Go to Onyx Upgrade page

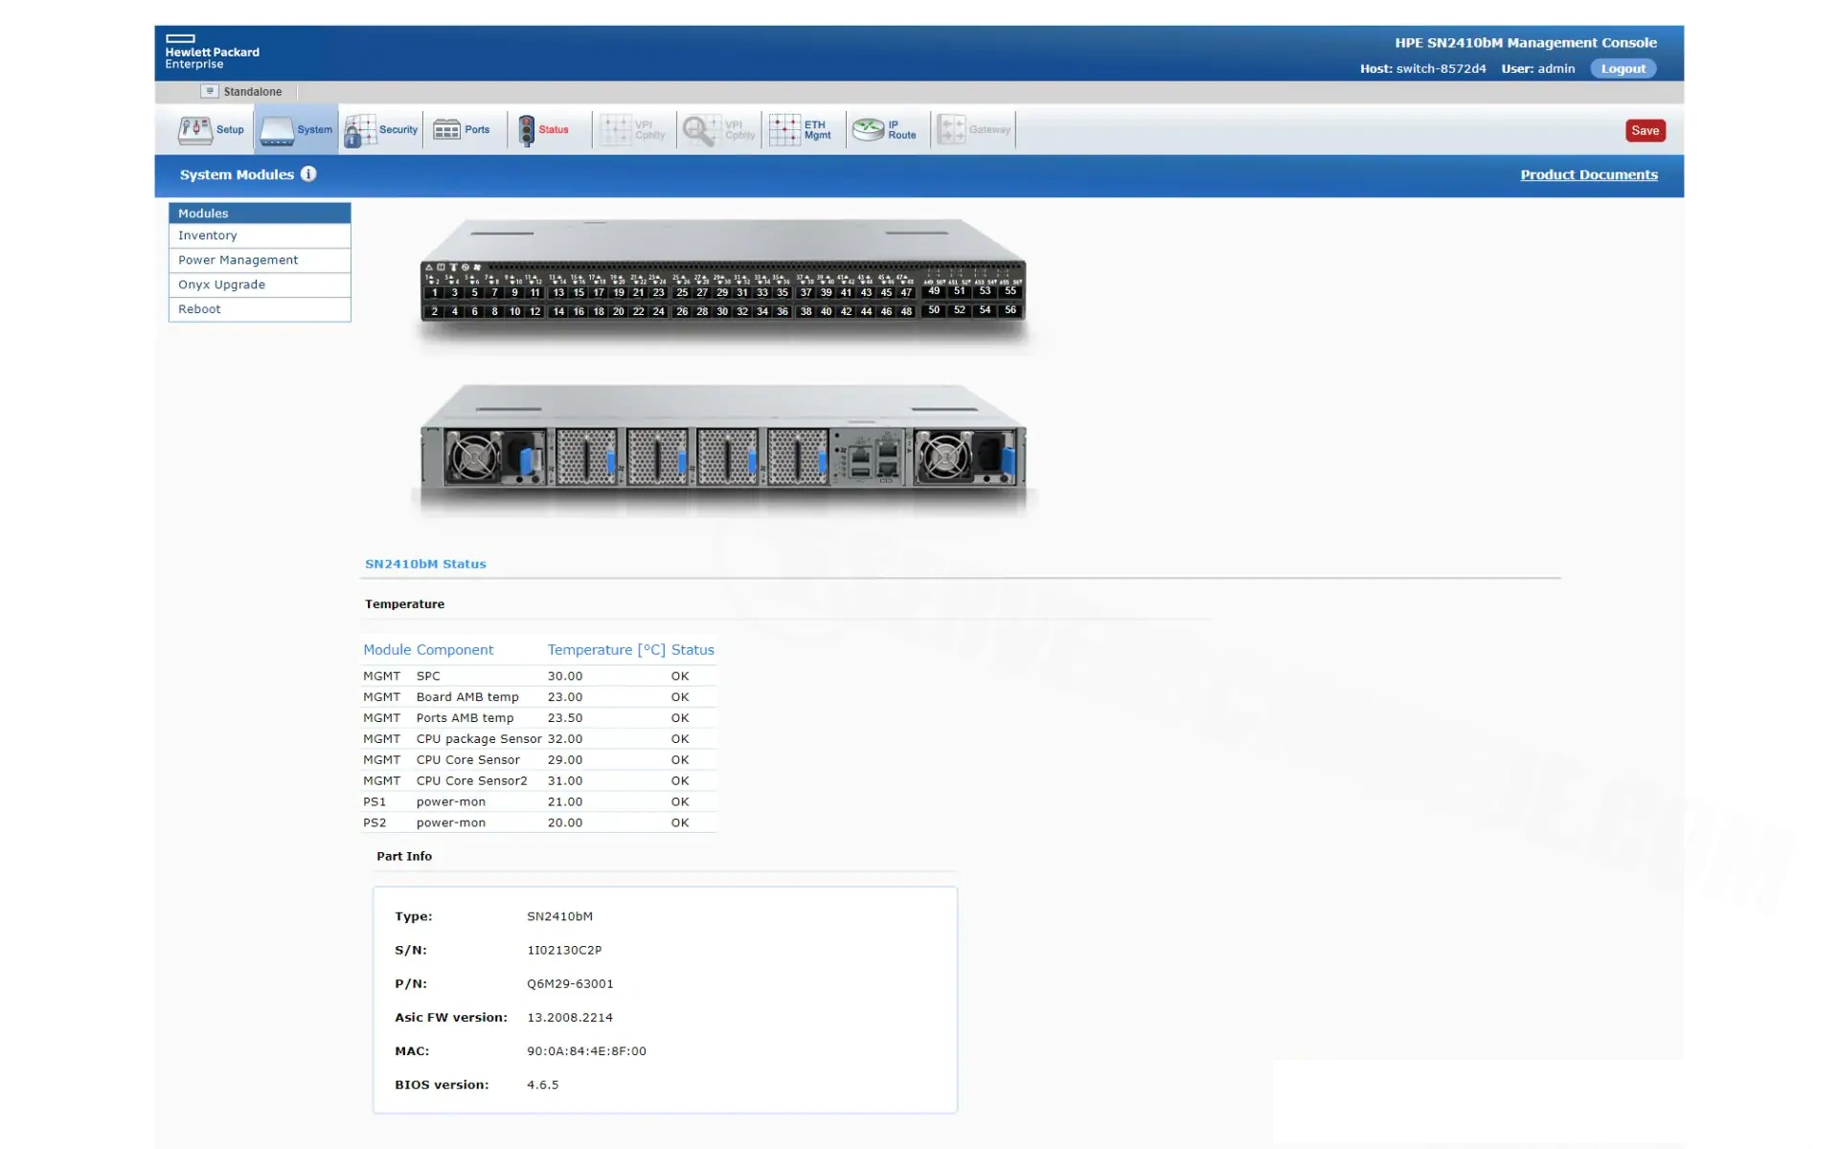[221, 284]
